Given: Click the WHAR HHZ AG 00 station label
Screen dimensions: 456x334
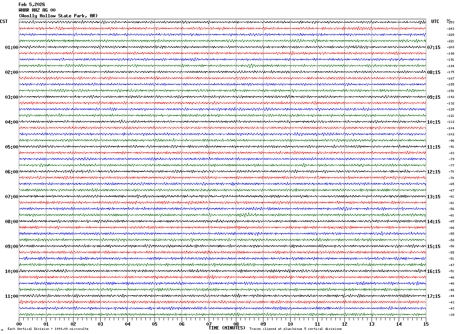Looking at the screenshot, I should [x=37, y=10].
